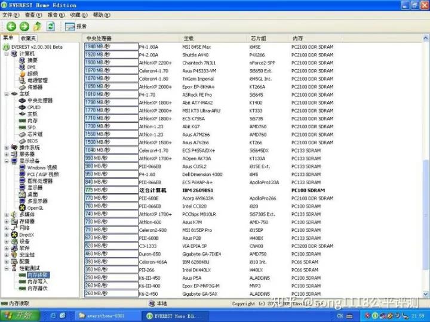The width and height of the screenshot is (430, 322).
Task: Open the OpenGL node in the tree
Action: pos(35,208)
